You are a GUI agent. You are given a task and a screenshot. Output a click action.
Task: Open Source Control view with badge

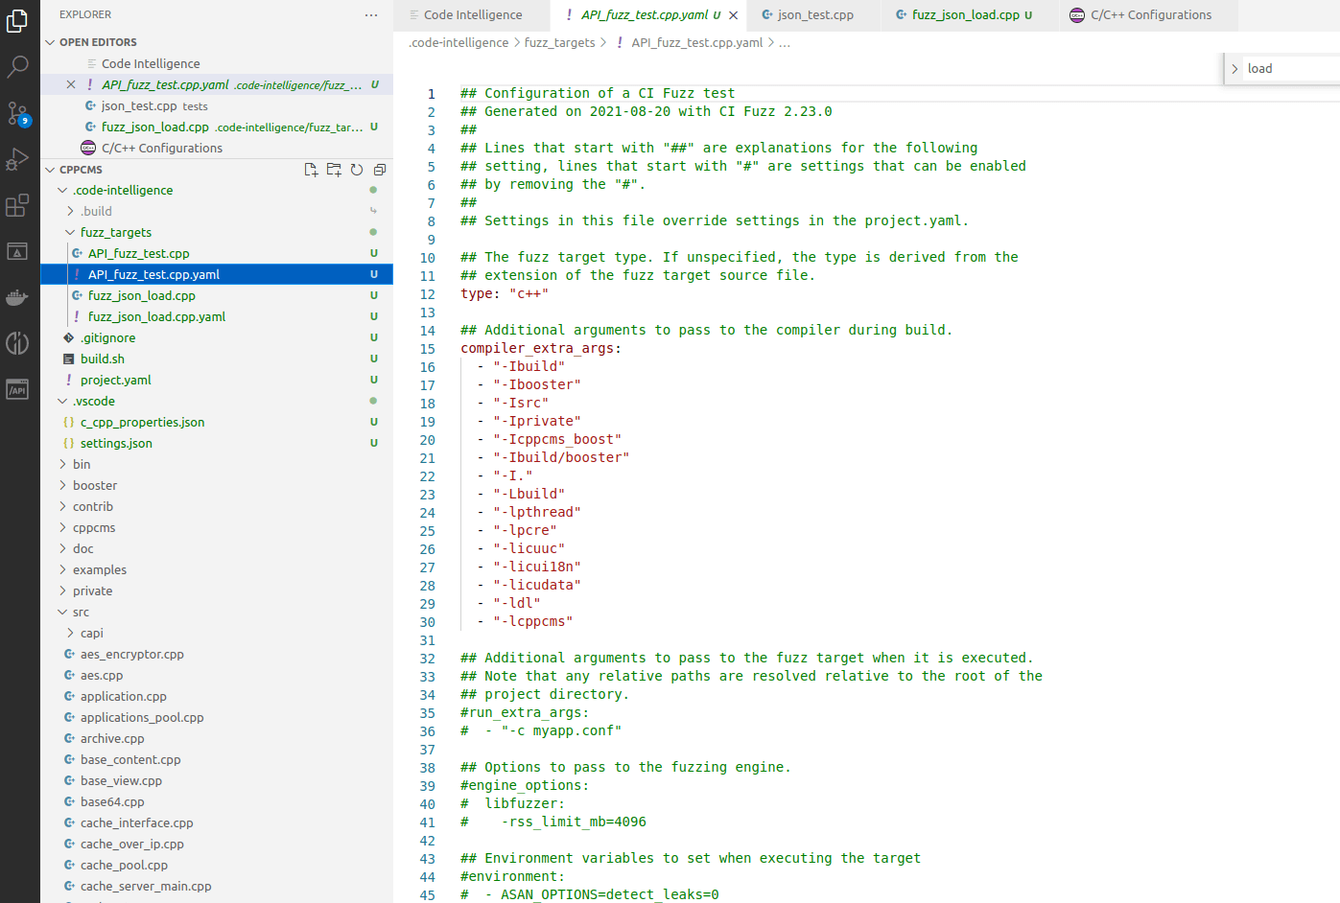[17, 113]
